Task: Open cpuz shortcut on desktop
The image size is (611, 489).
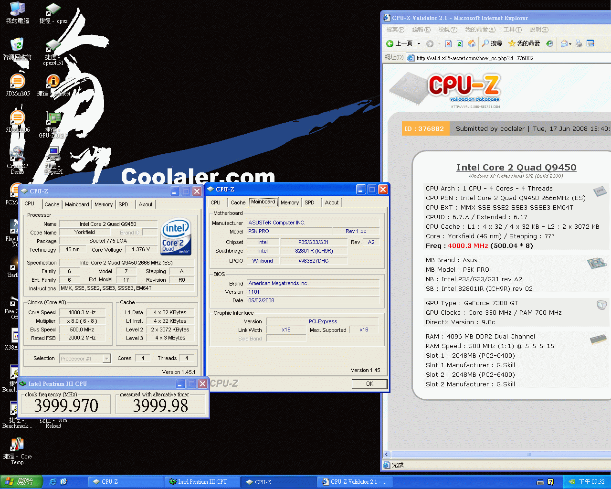Action: (53, 13)
